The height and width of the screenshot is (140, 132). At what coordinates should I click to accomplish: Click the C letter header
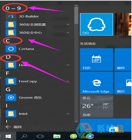click(8, 41)
